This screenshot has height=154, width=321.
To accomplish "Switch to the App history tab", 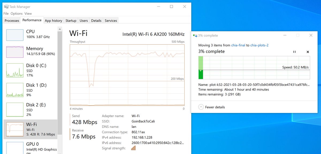I will coord(53,21).
